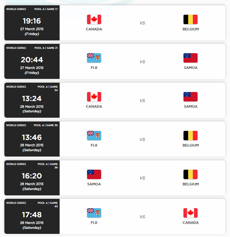This screenshot has height=237, width=230.
Task: Click the Canada flag in Game 17
Action: point(94,19)
